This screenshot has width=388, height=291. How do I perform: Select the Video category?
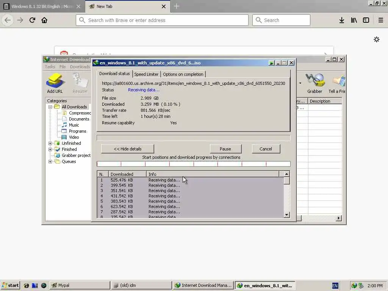pyautogui.click(x=71, y=137)
